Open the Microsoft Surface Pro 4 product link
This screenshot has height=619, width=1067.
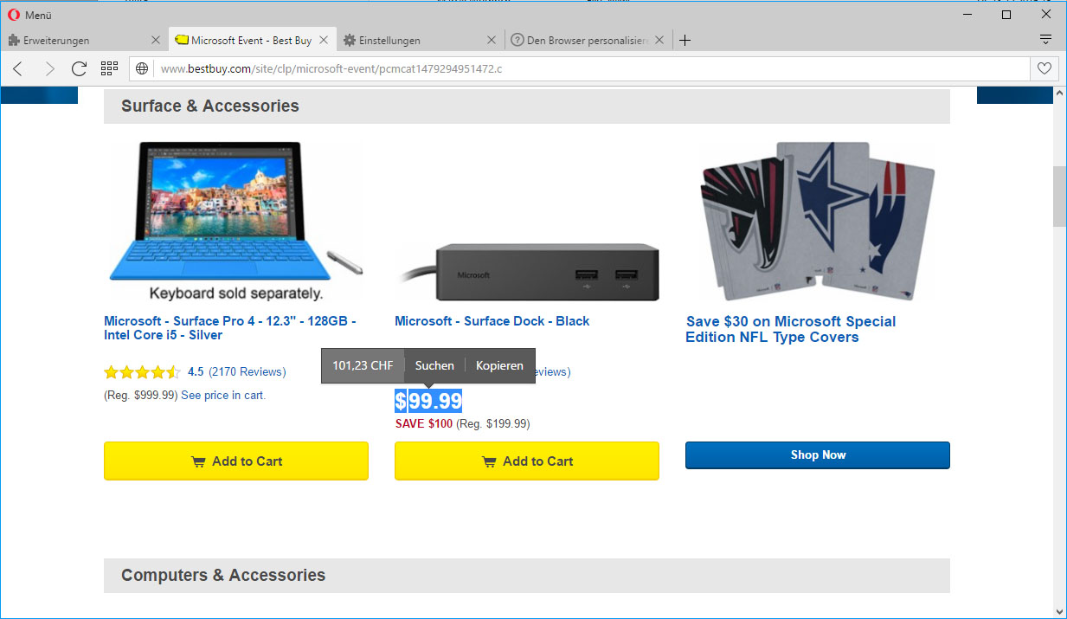point(229,328)
